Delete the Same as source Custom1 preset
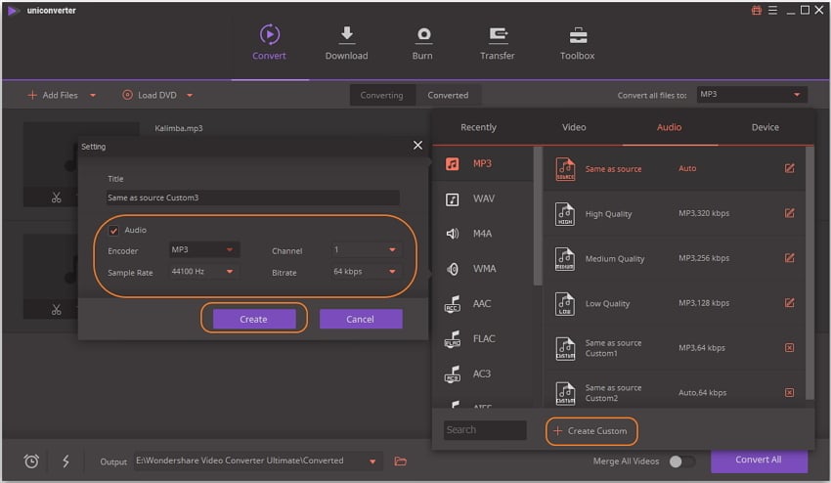The image size is (831, 483). pos(789,347)
